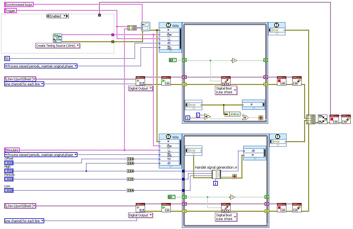
Task: Open upper Dev1/port0/line0 channel dropdown
Action: [20, 79]
